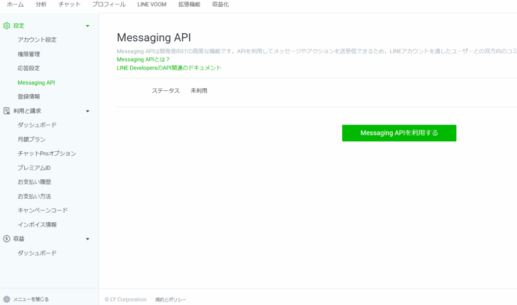Click メニューを閉じる to close the menu

(x=31, y=299)
